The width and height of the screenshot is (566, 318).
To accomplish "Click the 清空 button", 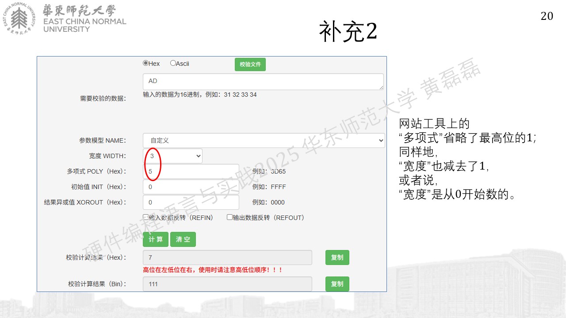I will click(x=183, y=239).
